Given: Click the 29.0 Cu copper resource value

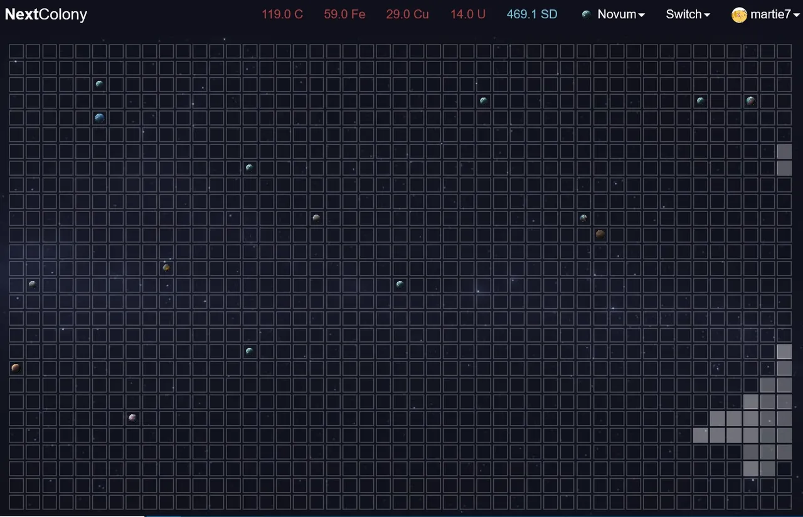Looking at the screenshot, I should [408, 14].
